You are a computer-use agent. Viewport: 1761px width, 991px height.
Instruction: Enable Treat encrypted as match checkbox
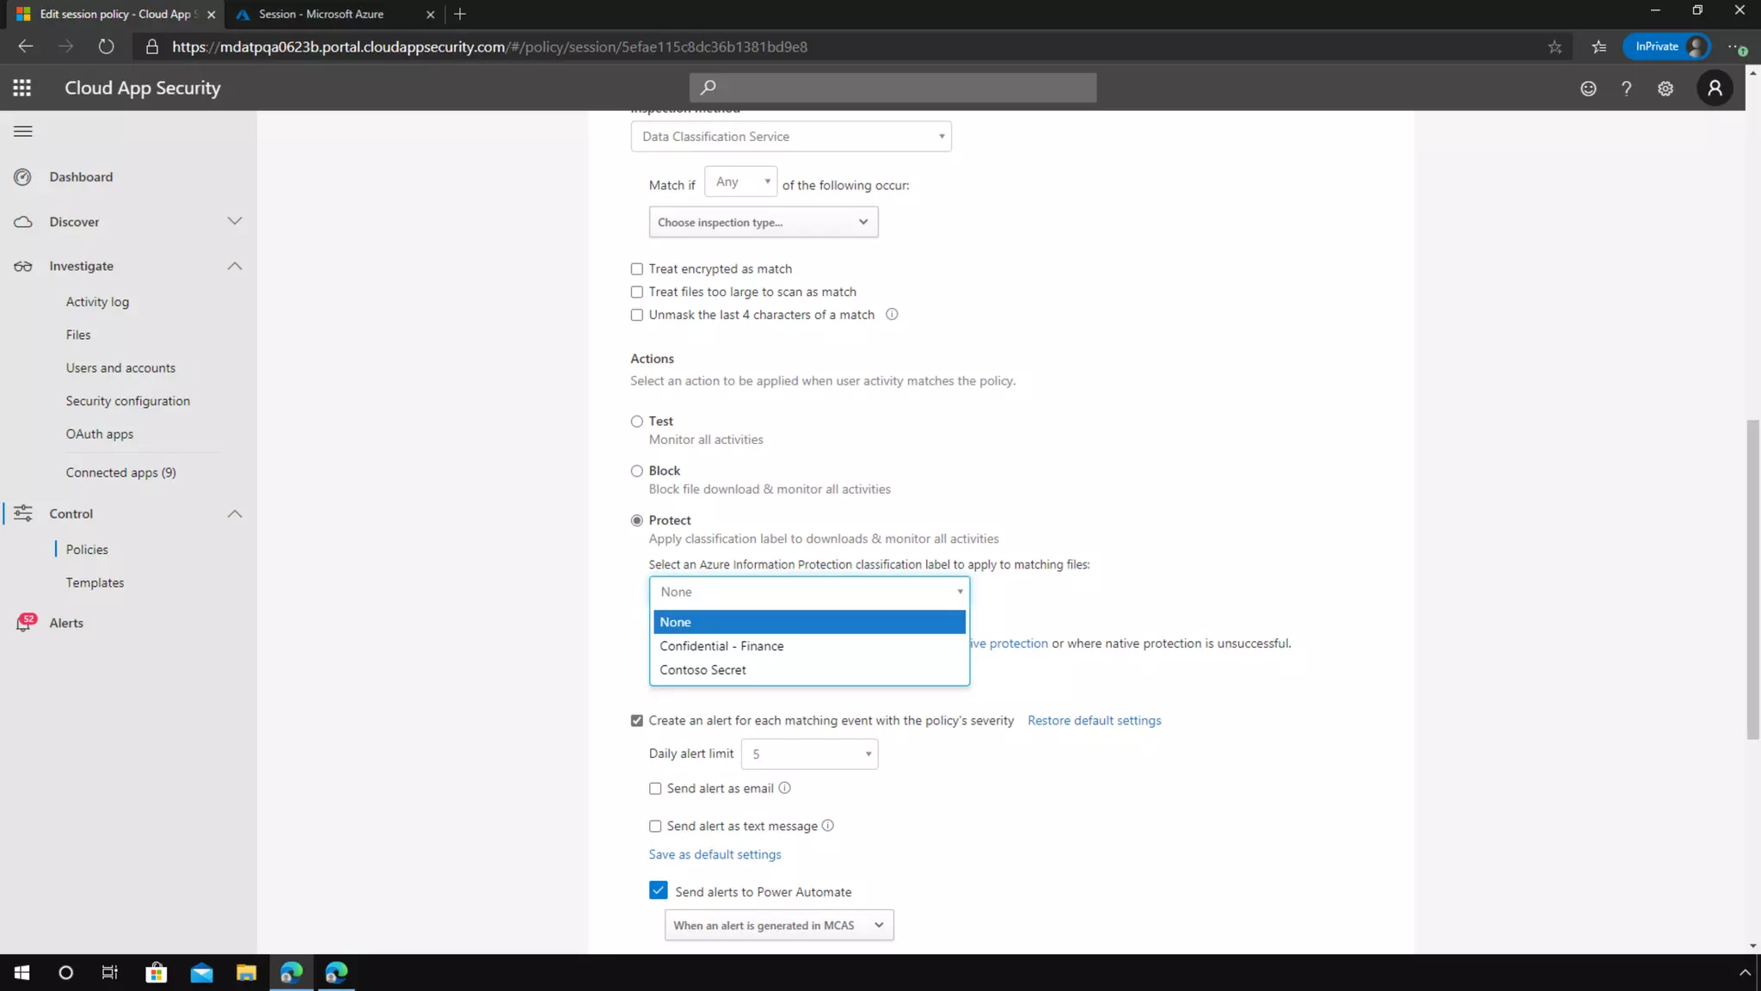pyautogui.click(x=637, y=269)
